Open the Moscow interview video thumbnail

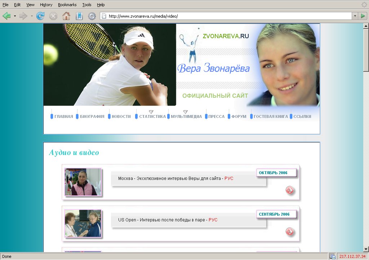(83, 182)
